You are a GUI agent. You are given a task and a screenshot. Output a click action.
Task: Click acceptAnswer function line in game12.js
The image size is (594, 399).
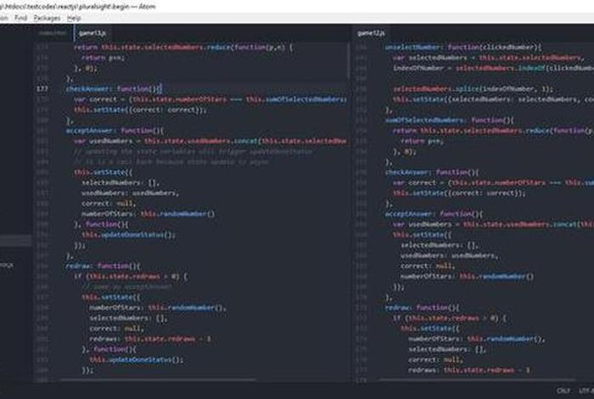pyautogui.click(x=434, y=214)
